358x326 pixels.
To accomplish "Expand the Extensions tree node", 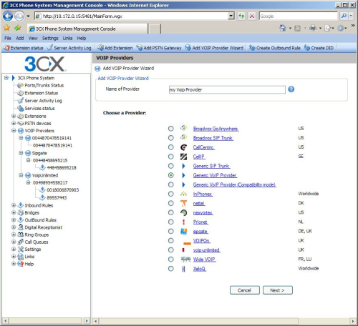I will click(x=14, y=116).
